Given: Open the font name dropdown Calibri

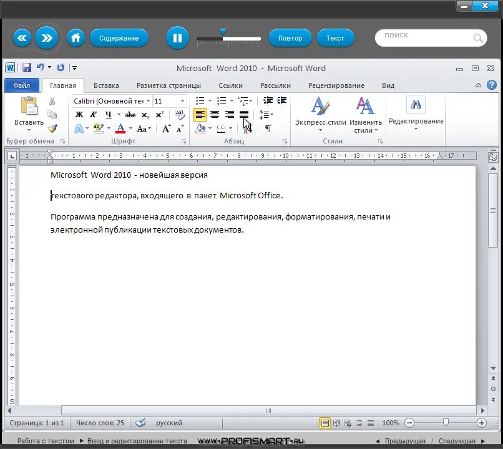Looking at the screenshot, I should pos(148,101).
